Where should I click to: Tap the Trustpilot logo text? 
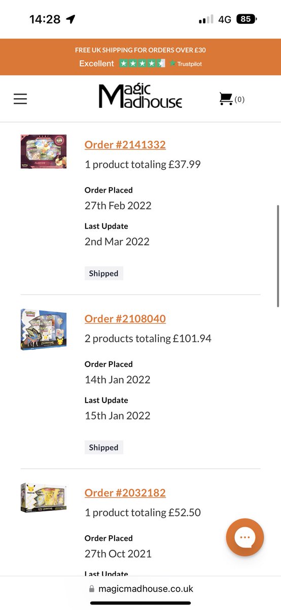tap(186, 64)
